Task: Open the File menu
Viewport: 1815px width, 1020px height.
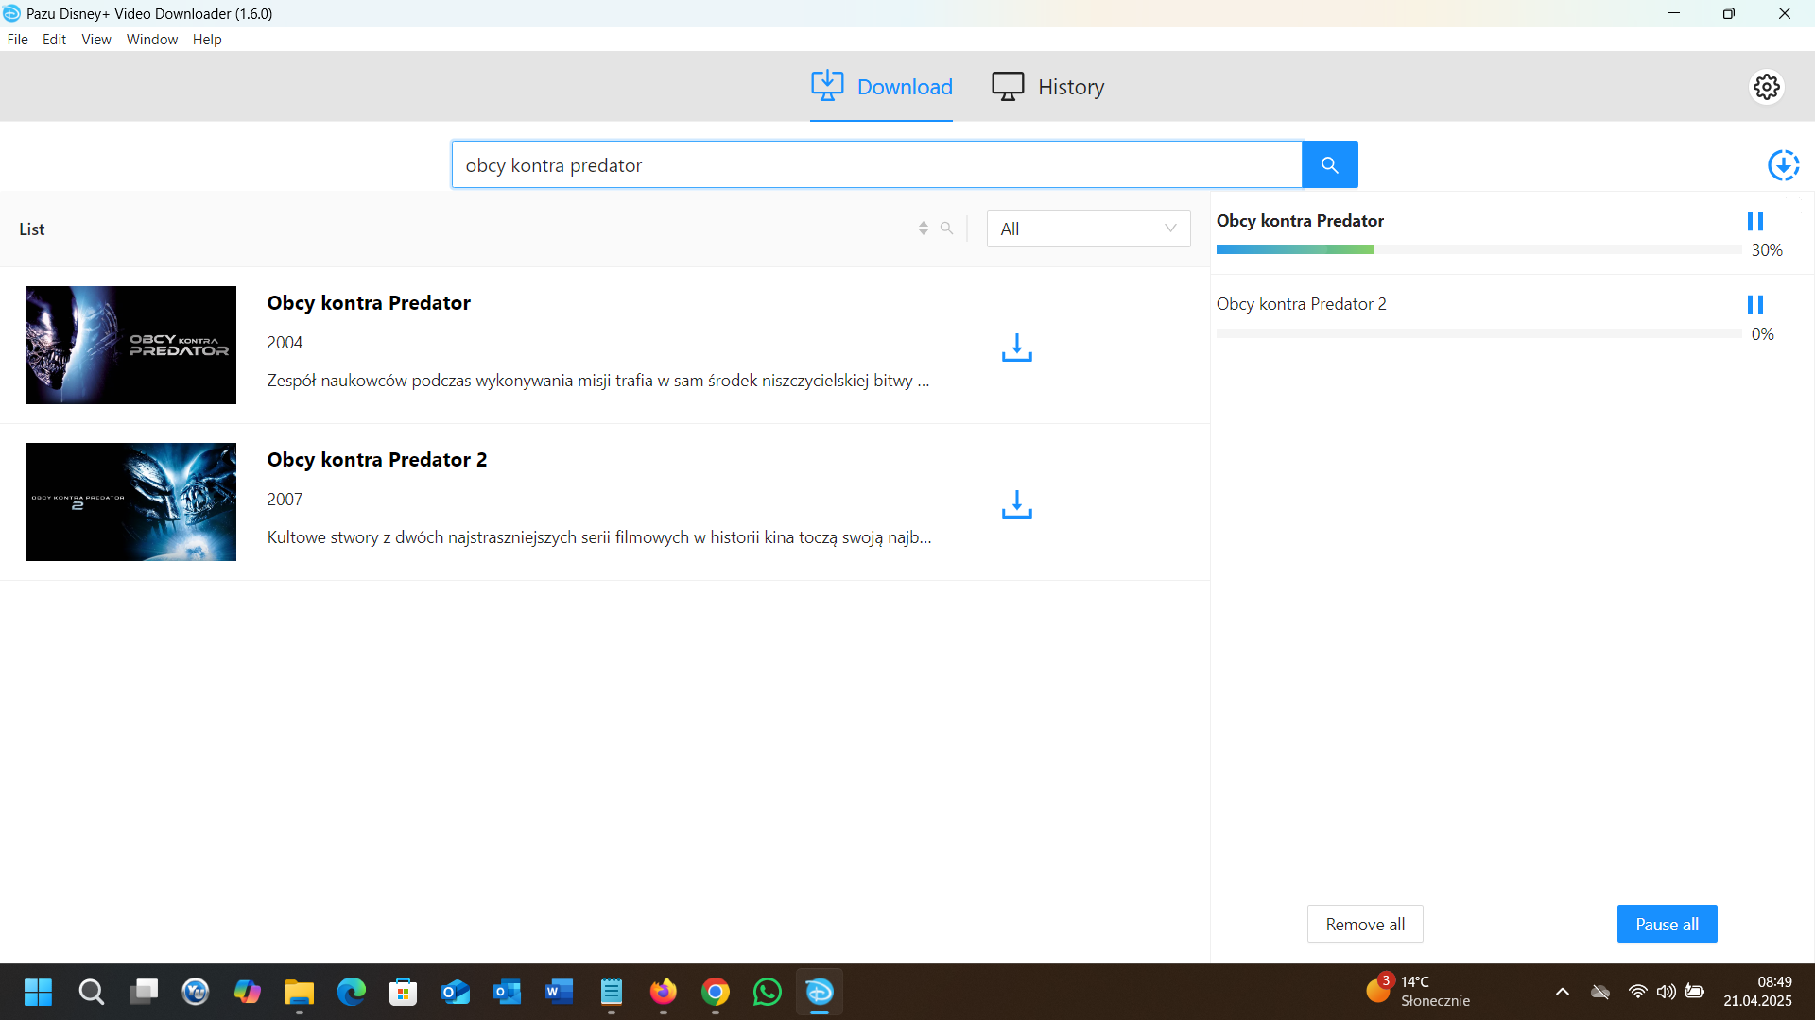Action: click(18, 40)
